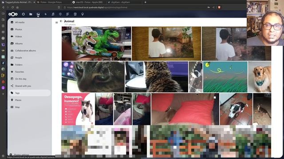Click the Tags label icon in sidebar
284x159 pixels.
[12, 93]
